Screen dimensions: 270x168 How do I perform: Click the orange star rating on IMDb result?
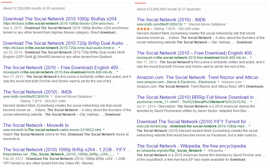point(145,29)
